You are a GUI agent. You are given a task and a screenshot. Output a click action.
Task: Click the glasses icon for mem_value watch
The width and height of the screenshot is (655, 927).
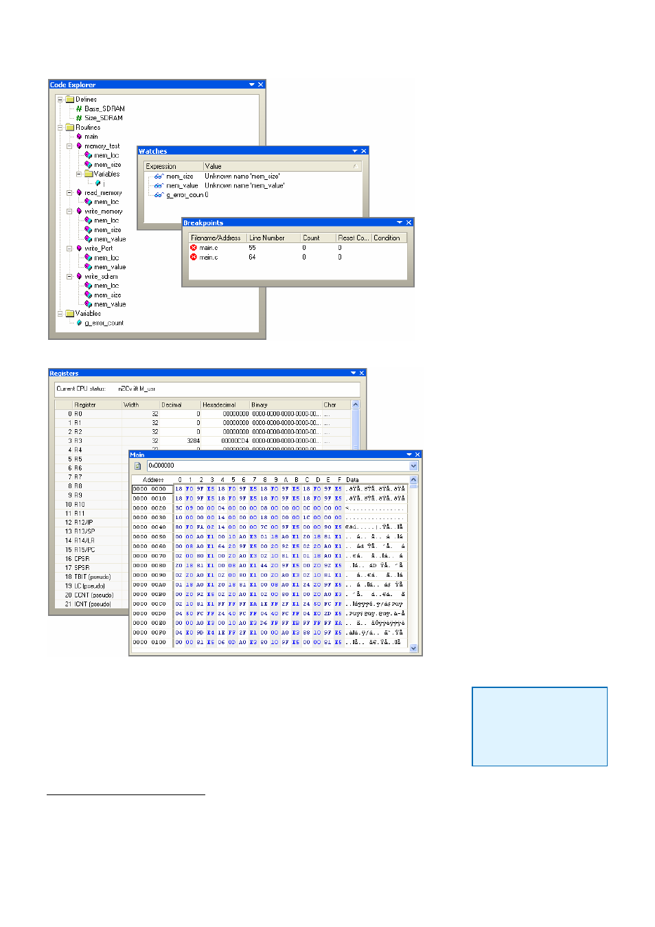pos(159,185)
